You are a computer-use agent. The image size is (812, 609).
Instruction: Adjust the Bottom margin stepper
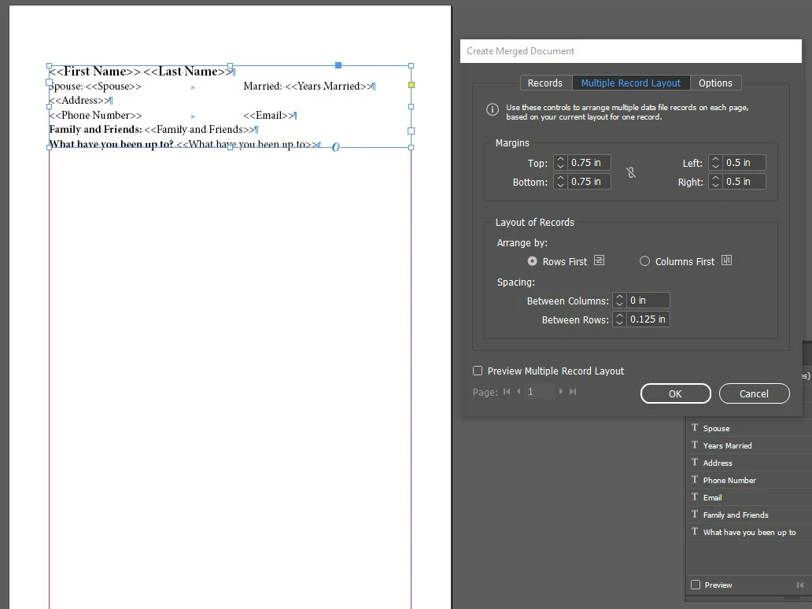click(560, 181)
